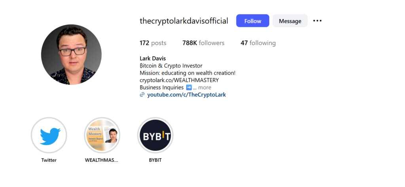This screenshot has width=405, height=187.
Task: View Lark Davis profile picture
Action: click(x=71, y=54)
